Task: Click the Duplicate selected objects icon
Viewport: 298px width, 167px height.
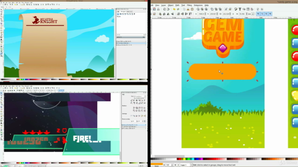Action: 212,9
